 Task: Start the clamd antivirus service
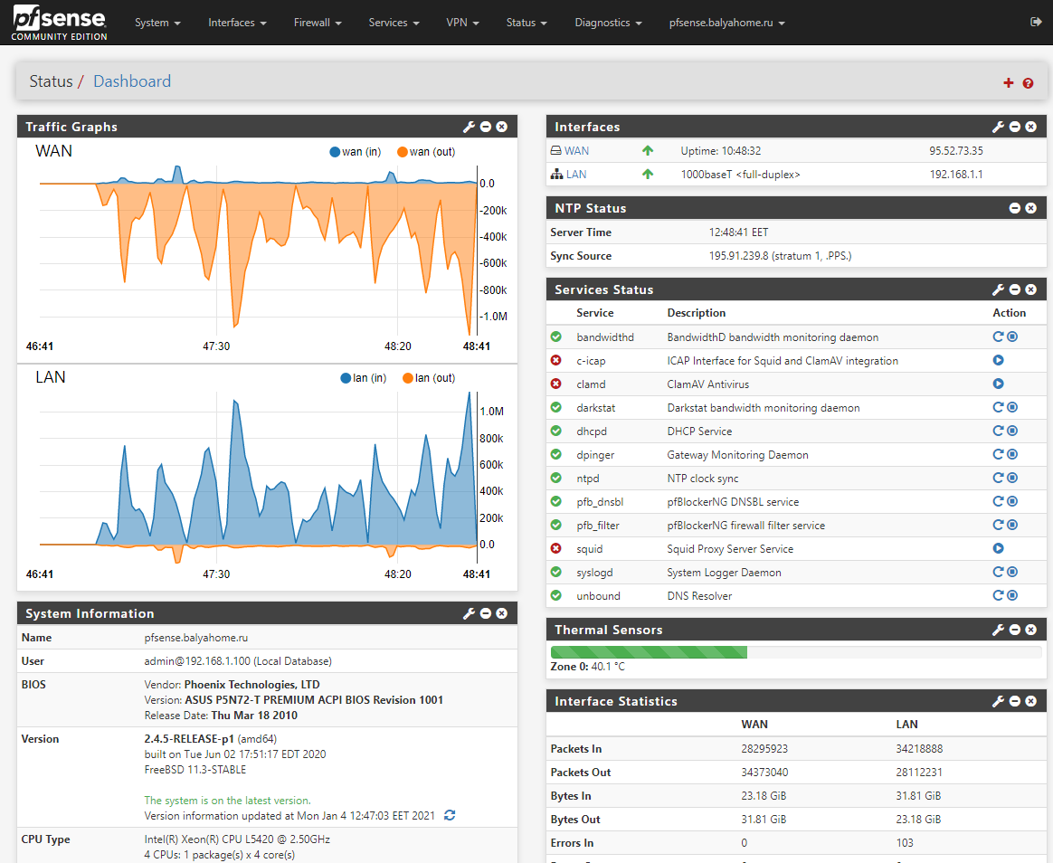click(999, 384)
